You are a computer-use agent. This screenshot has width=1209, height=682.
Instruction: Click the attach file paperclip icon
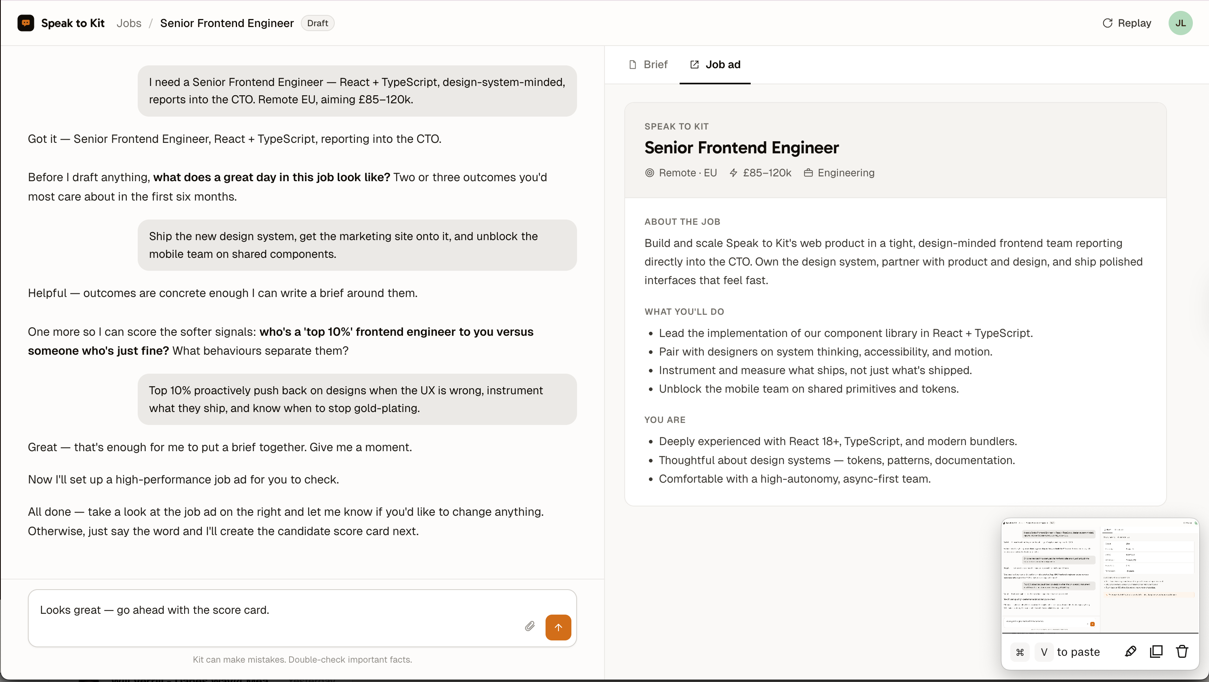(x=530, y=627)
